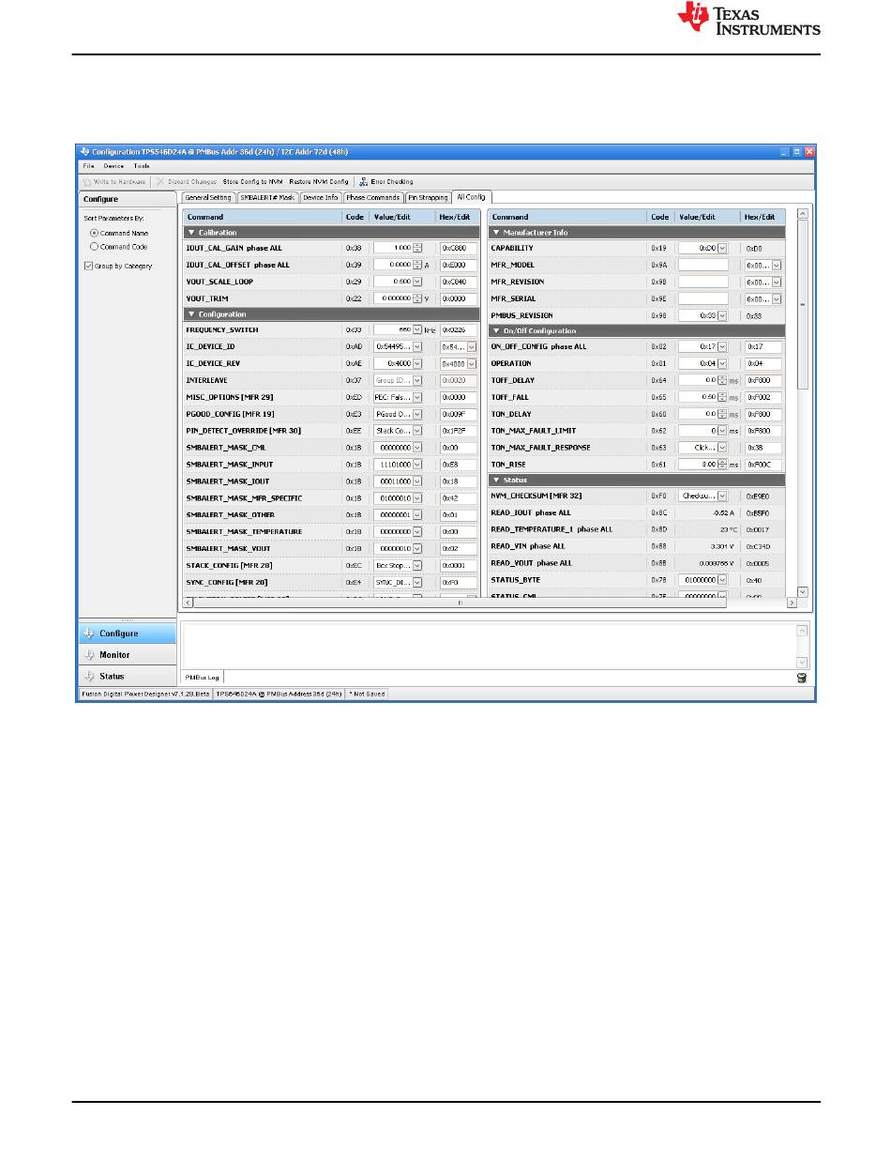Click the trash icon beside PMBus Log
The width and height of the screenshot is (891, 1161).
point(802,677)
